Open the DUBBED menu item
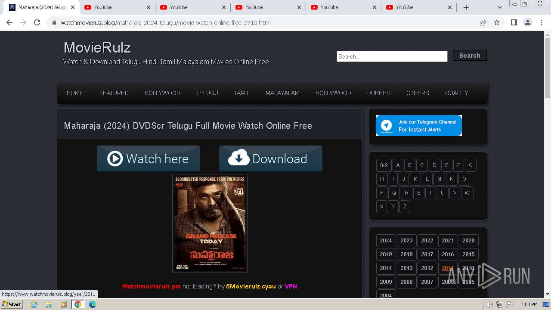 point(379,93)
